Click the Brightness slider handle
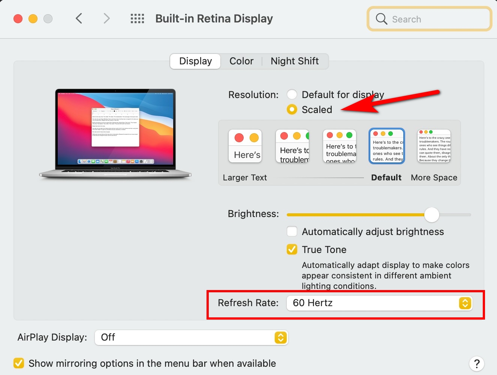This screenshot has height=375, width=497. [x=431, y=215]
